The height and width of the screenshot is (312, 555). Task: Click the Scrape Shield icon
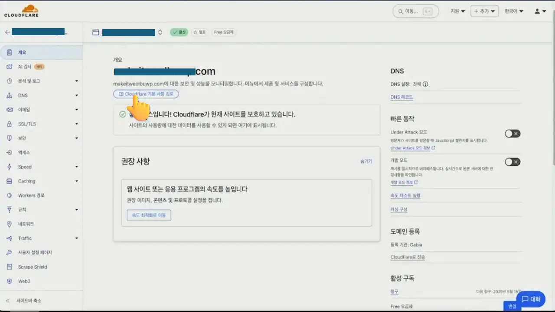[x=9, y=267]
